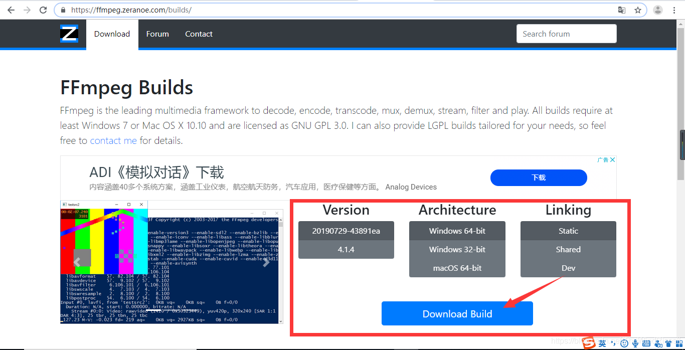
Task: Open the Sogou toolbox grid icon
Action: pos(679,343)
